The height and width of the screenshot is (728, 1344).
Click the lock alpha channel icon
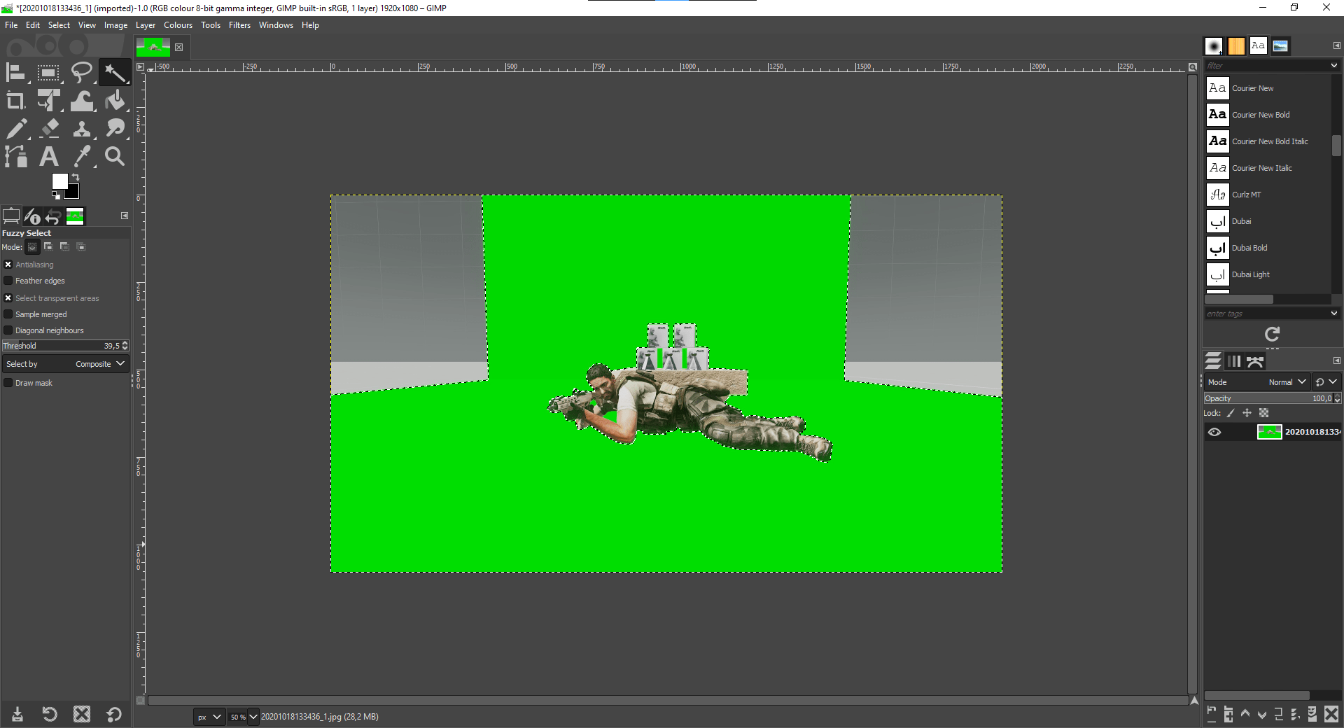point(1263,413)
